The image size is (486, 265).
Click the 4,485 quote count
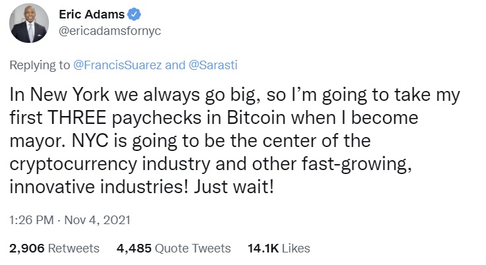coord(134,249)
